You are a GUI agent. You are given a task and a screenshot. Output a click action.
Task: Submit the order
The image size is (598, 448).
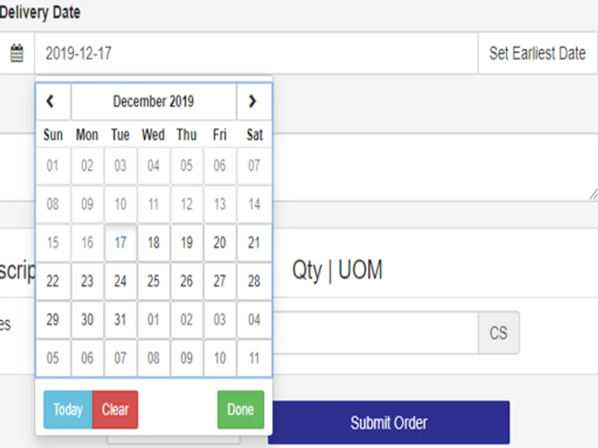pos(389,423)
